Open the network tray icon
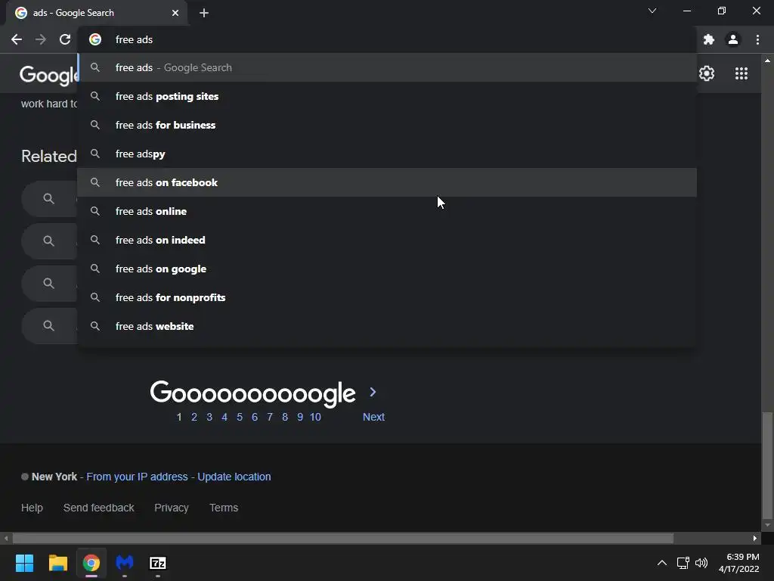This screenshot has height=581, width=774. click(x=683, y=563)
